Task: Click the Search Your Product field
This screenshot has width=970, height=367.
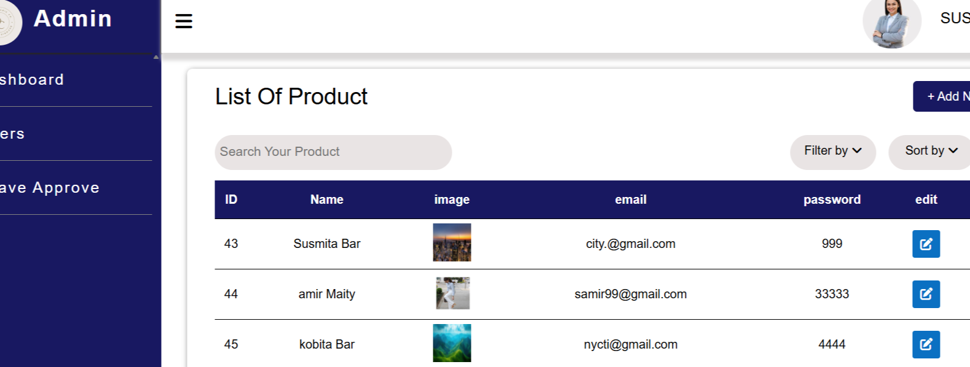Action: (333, 152)
